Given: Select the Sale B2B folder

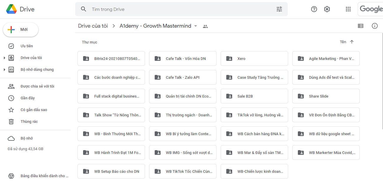Looking at the screenshot, I should pyautogui.click(x=254, y=96).
